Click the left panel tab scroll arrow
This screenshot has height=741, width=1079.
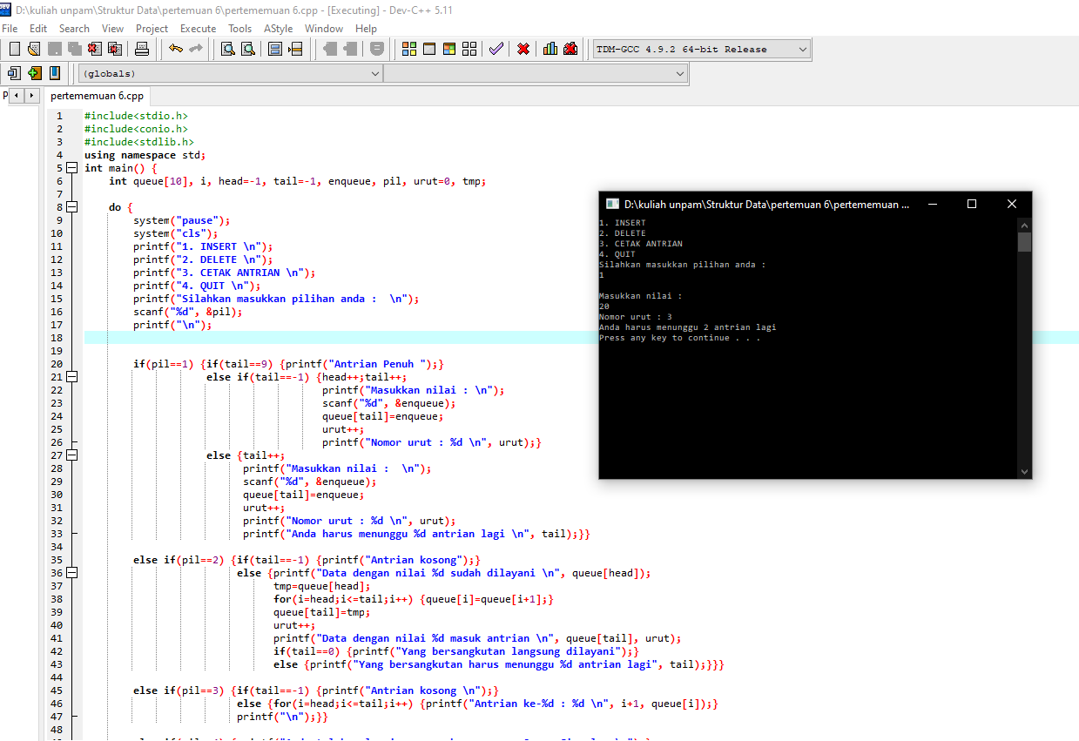coord(17,95)
